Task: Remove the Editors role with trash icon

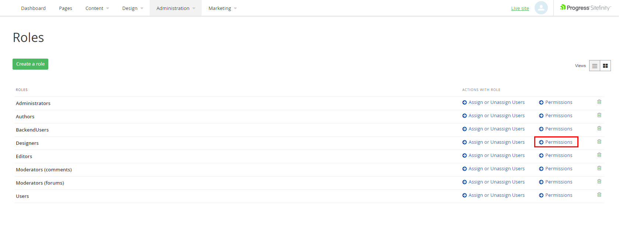Action: click(x=599, y=155)
